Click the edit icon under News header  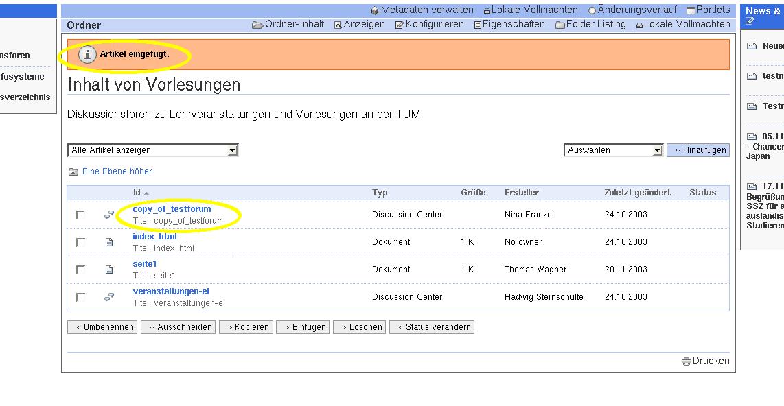coord(750,21)
